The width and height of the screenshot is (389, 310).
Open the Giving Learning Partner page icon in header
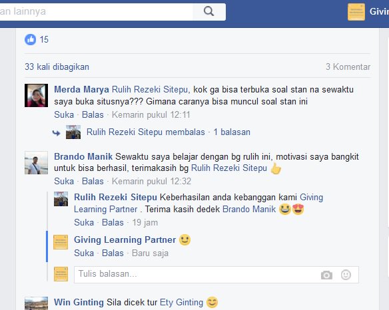356,12
